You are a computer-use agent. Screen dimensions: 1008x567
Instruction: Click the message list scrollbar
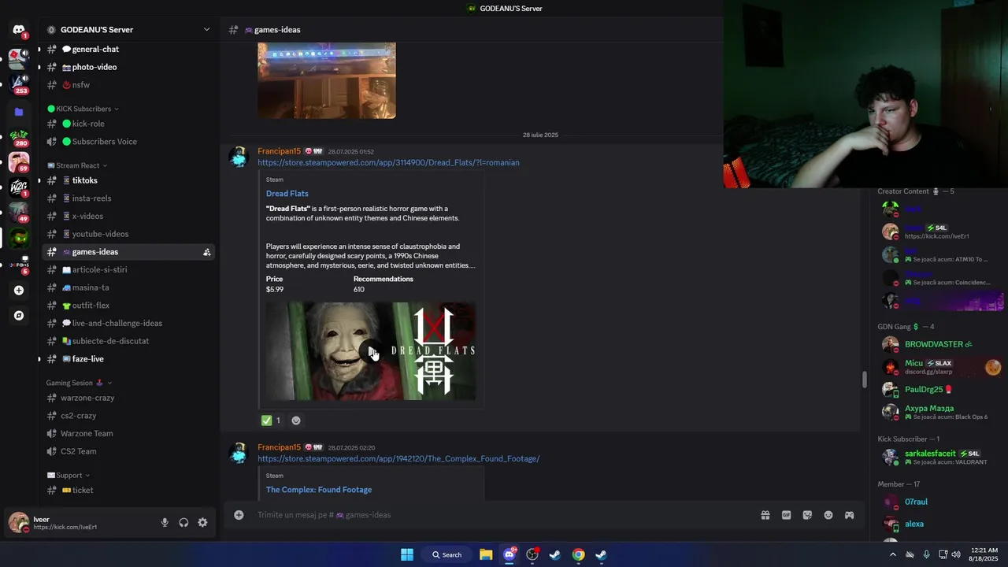(x=864, y=380)
